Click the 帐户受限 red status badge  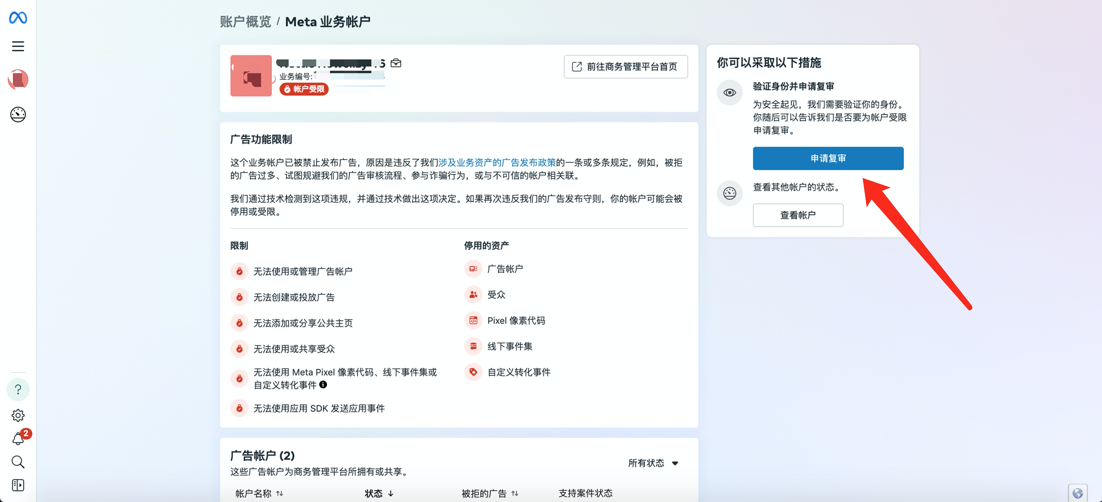coord(304,89)
